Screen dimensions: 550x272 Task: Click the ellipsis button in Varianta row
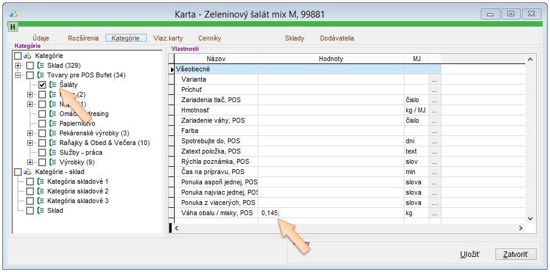pos(434,80)
